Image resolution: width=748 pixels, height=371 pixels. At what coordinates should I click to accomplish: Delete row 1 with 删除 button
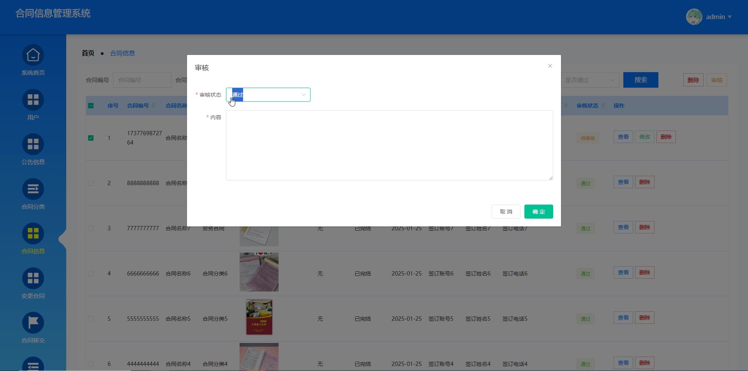[666, 137]
